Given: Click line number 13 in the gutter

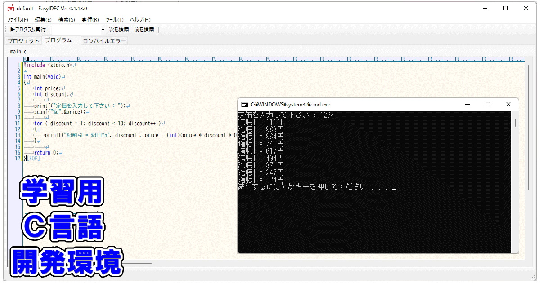Looking at the screenshot, I should click(x=18, y=135).
